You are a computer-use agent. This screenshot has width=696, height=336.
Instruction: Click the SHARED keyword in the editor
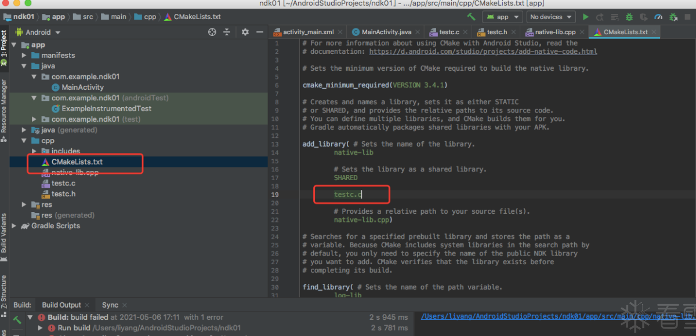(346, 178)
